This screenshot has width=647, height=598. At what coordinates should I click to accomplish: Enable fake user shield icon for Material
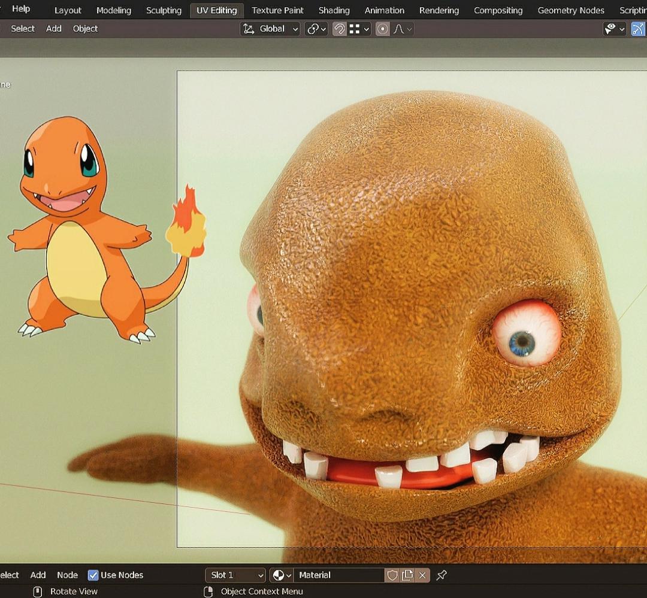(x=392, y=575)
